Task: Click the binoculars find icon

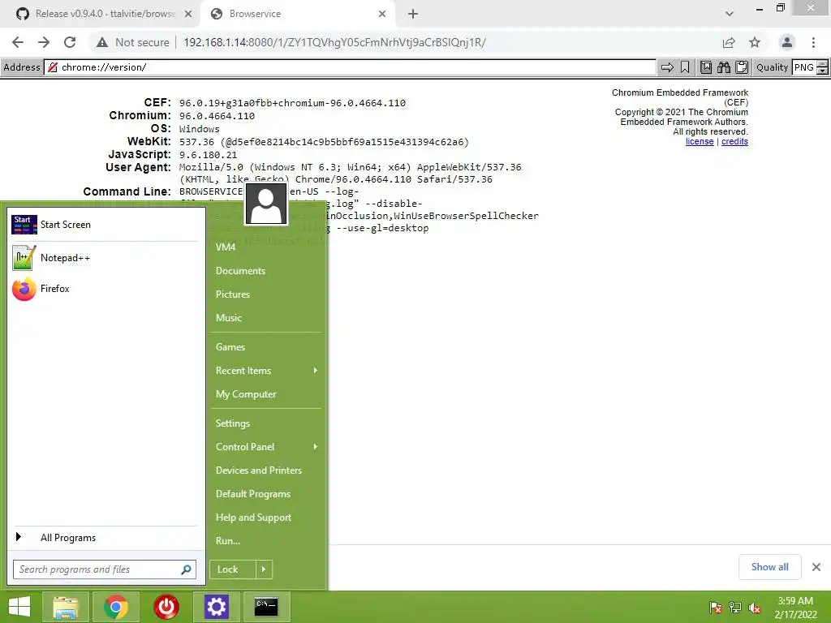Action: [724, 67]
